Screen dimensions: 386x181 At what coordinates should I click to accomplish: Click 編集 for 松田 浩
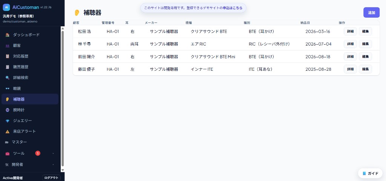click(x=365, y=32)
